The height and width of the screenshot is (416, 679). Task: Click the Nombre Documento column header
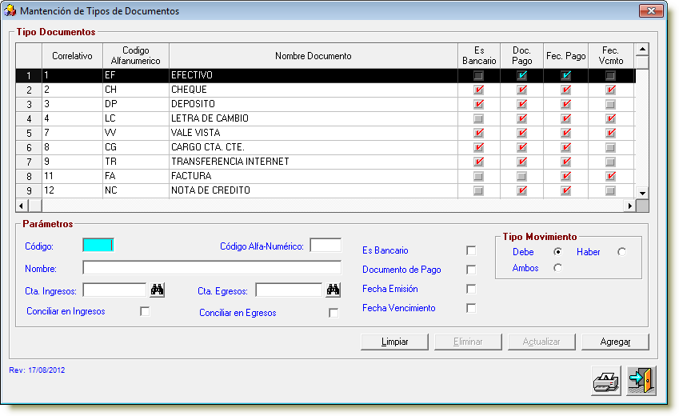(313, 56)
